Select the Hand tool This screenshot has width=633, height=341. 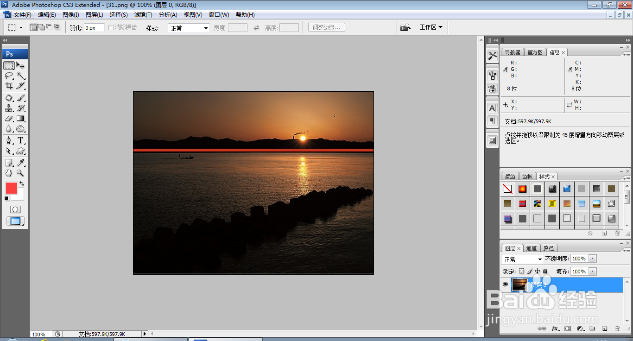click(9, 173)
